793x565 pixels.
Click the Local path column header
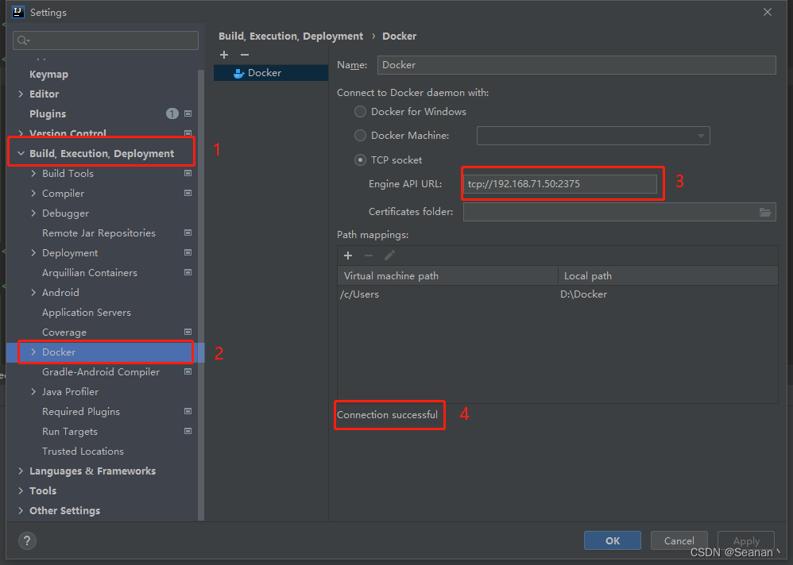[668, 275]
